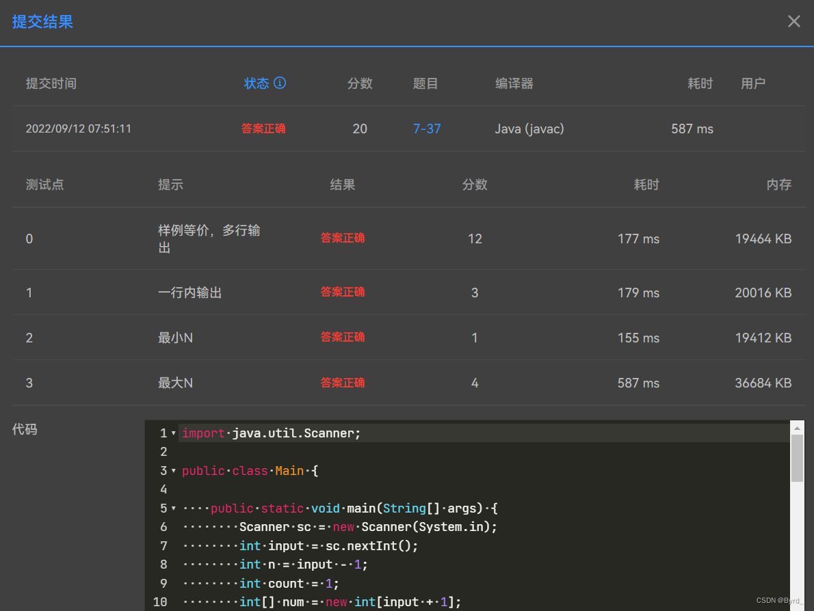Click the submission timestamp 2022/09/12 07:51:11
The image size is (814, 611).
[x=79, y=128]
